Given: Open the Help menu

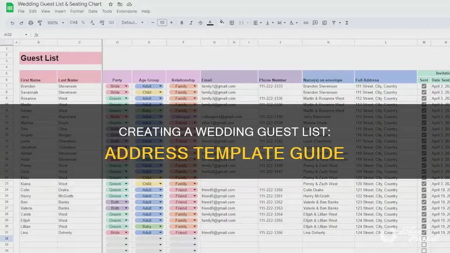Looking at the screenshot, I should point(146,11).
